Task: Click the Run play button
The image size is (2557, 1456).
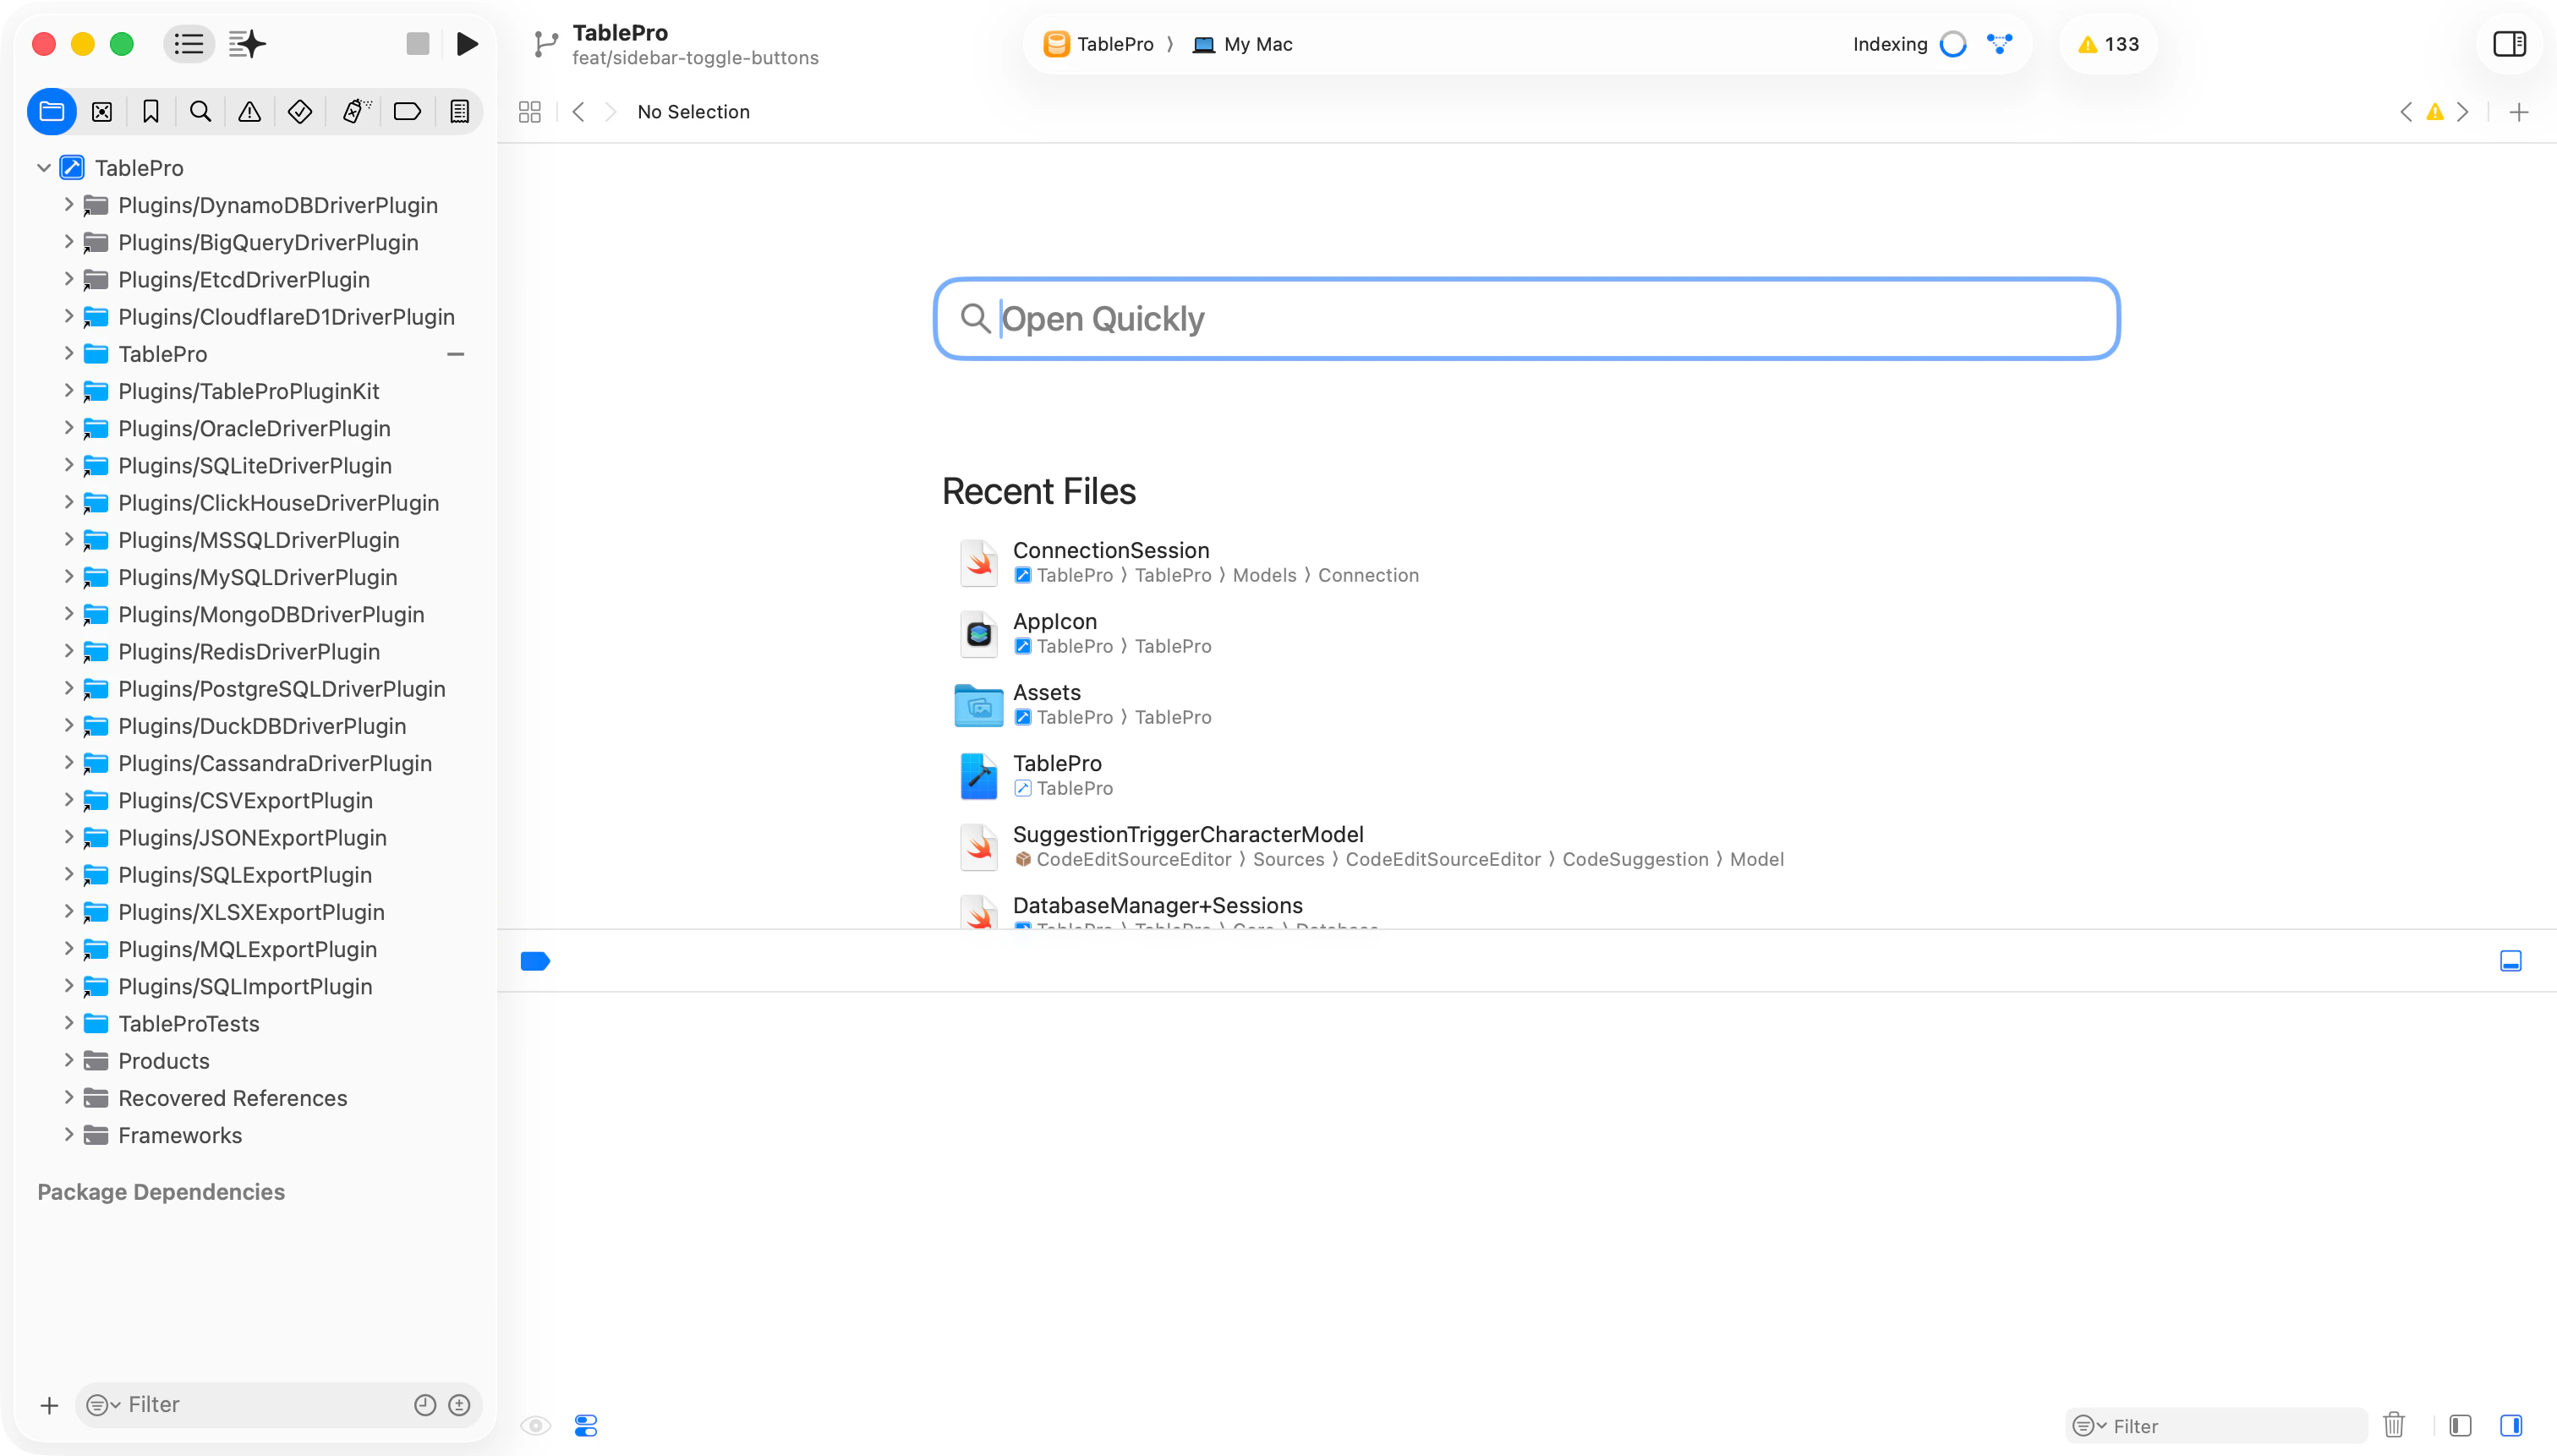Action: (467, 44)
